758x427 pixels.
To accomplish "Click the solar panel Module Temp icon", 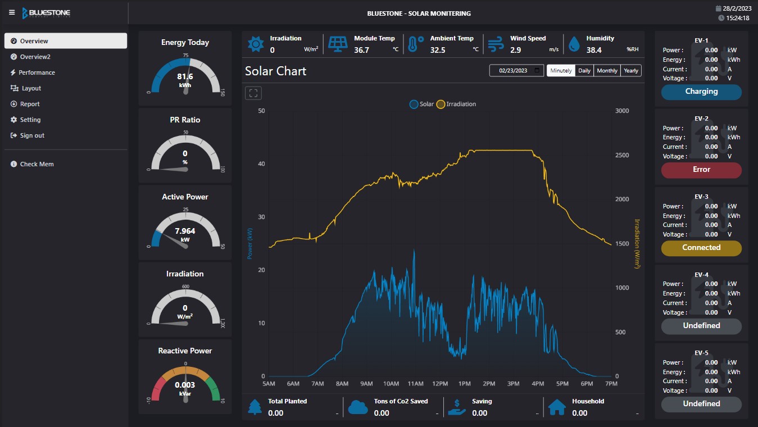I will (x=338, y=44).
